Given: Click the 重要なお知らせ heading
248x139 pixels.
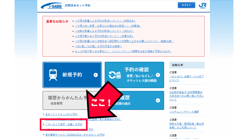Looking at the screenshot, I should point(57,21).
